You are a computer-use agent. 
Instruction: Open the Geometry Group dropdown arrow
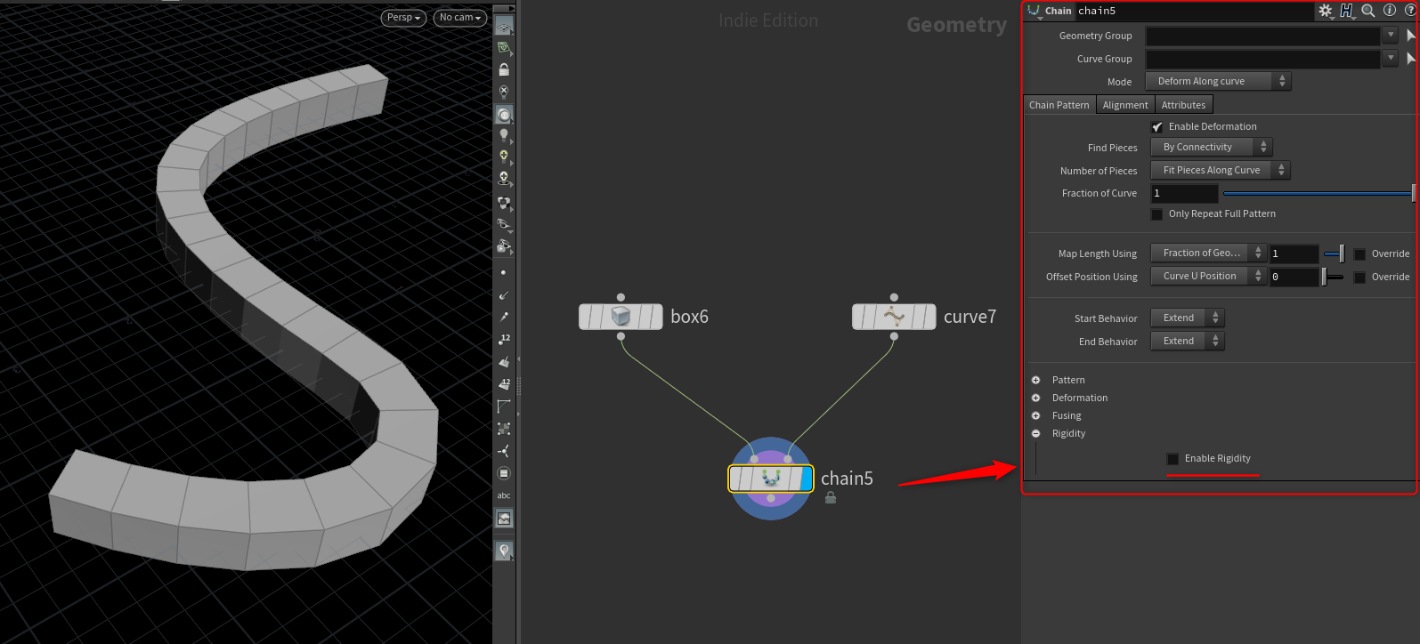[x=1391, y=36]
